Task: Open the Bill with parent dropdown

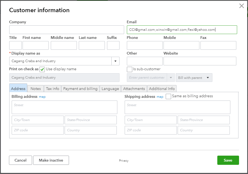Action: (x=194, y=78)
